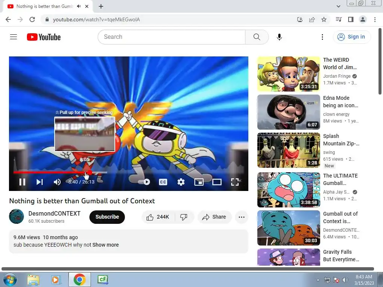Open Windows Media Player from taskbar
This screenshot has height=287, width=383.
click(x=56, y=280)
